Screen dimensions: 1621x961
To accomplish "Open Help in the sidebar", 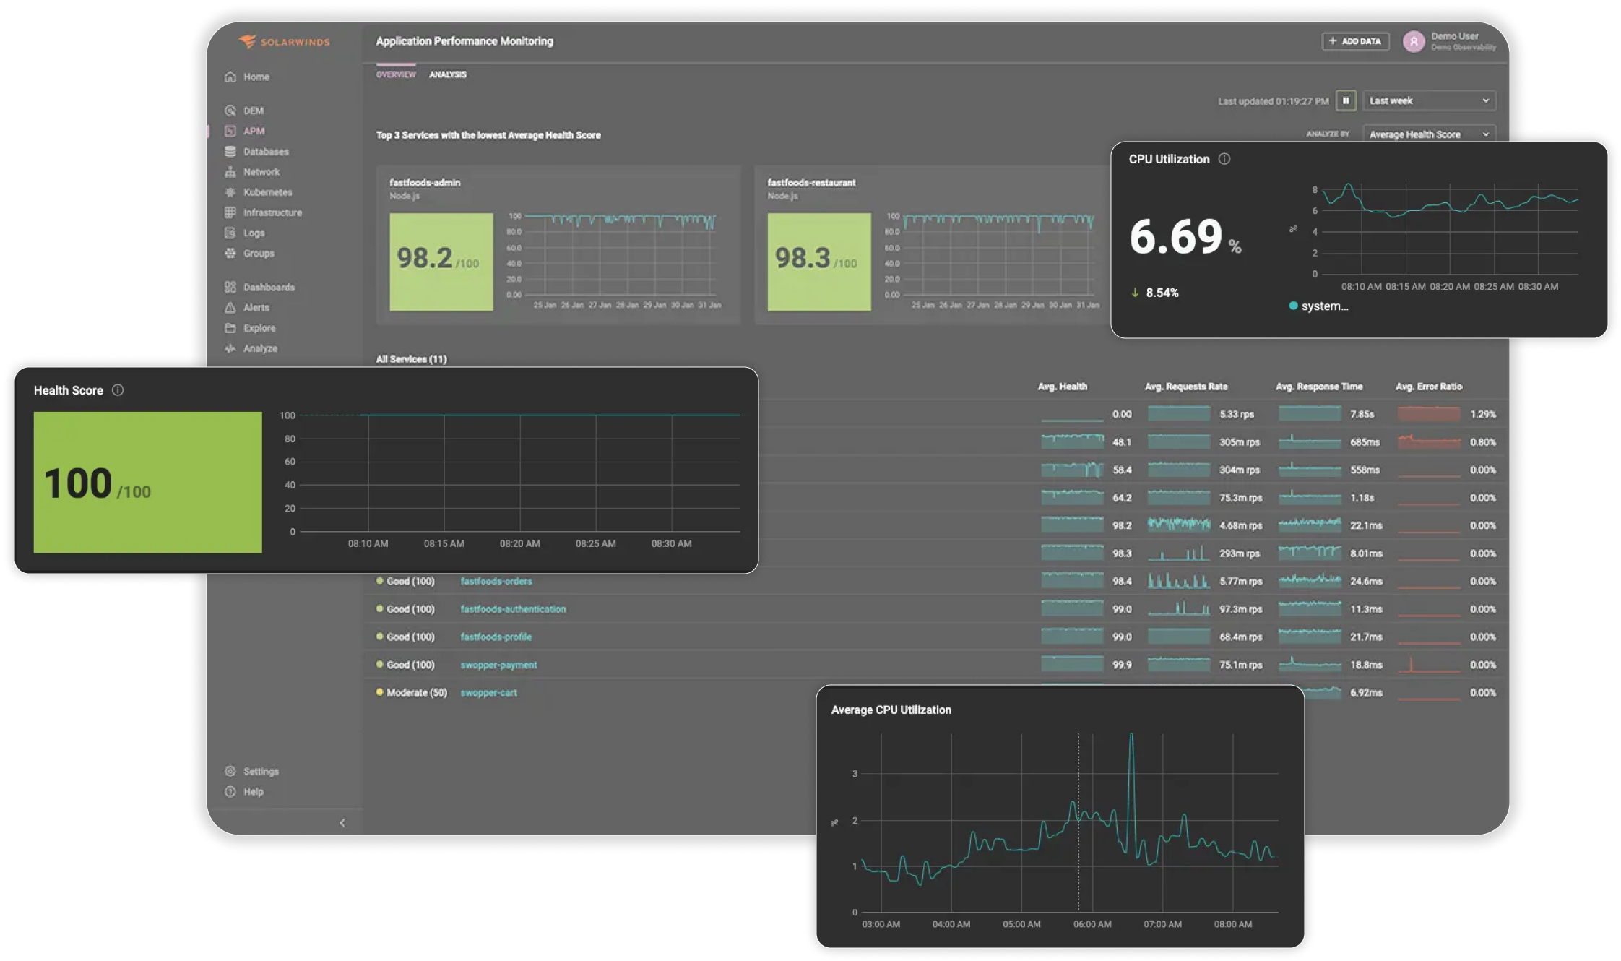I will tap(244, 791).
